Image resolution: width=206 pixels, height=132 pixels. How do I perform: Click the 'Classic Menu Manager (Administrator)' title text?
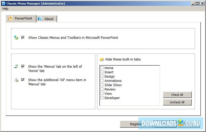pos(36,3)
